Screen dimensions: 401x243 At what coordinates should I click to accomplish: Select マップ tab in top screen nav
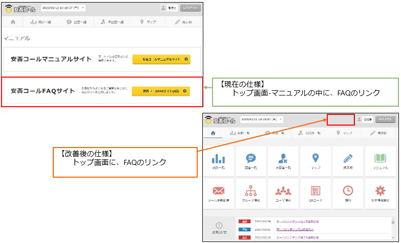pos(344,133)
